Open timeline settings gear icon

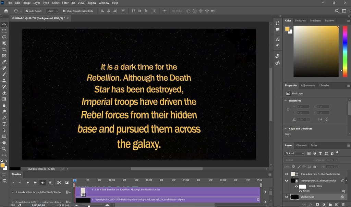(50, 182)
